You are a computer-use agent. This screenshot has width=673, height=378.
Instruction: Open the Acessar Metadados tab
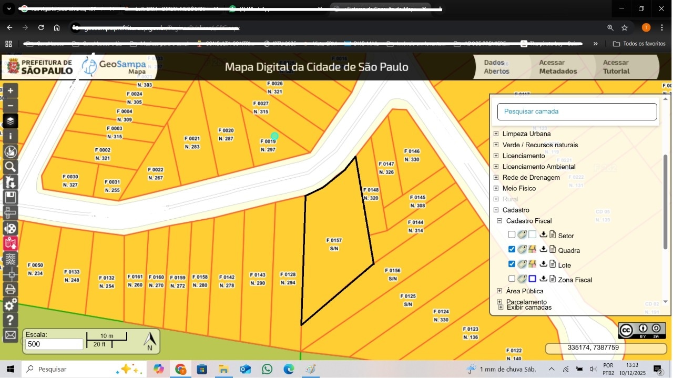pyautogui.click(x=558, y=67)
